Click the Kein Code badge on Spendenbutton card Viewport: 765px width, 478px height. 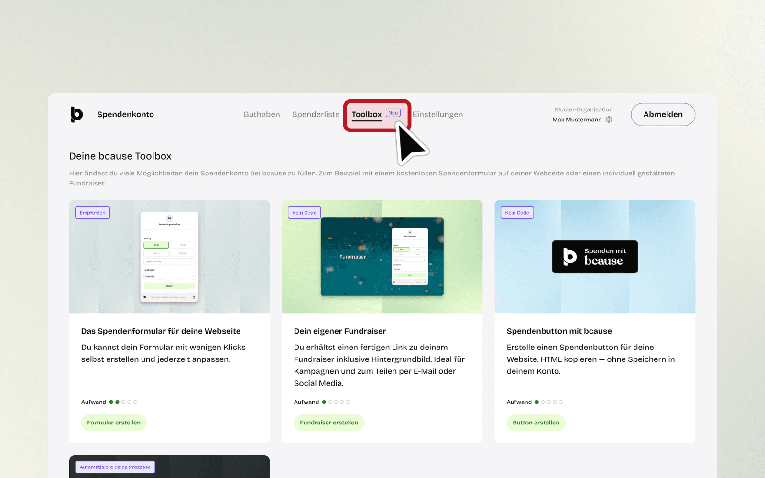pyautogui.click(x=517, y=213)
